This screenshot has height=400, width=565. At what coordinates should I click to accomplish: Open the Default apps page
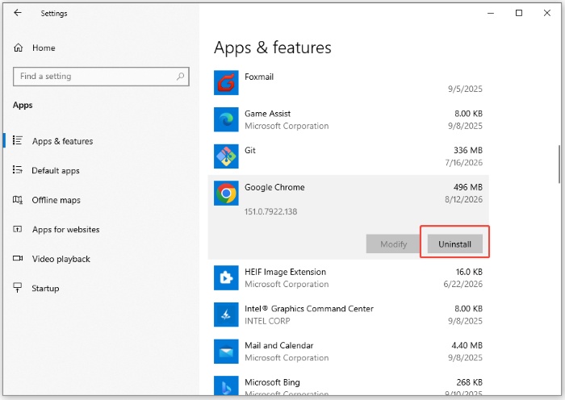tap(56, 171)
